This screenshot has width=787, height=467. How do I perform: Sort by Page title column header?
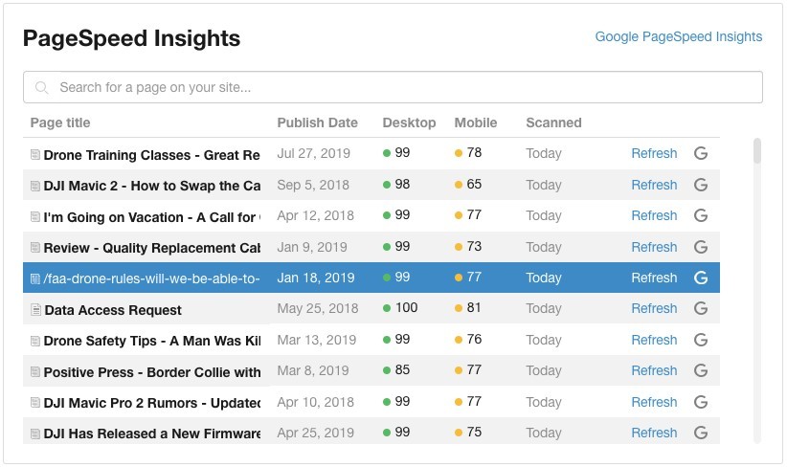[60, 122]
